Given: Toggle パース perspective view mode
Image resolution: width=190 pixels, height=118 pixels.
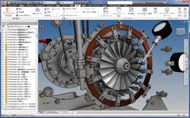Looking at the screenshot, I should pos(56,9).
